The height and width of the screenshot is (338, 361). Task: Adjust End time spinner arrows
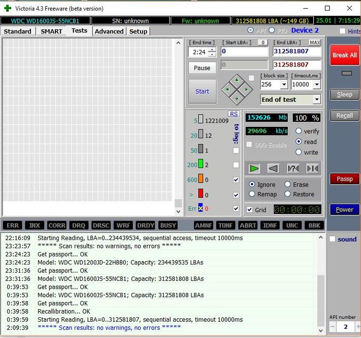tap(212, 52)
